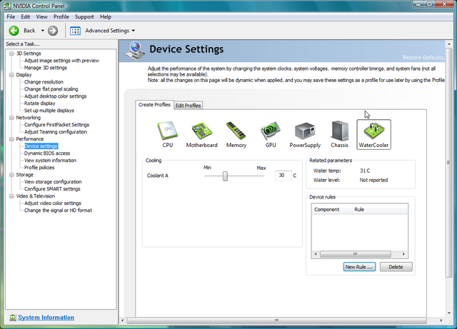This screenshot has width=457, height=329.
Task: Select Change resolution
Action: tap(44, 82)
